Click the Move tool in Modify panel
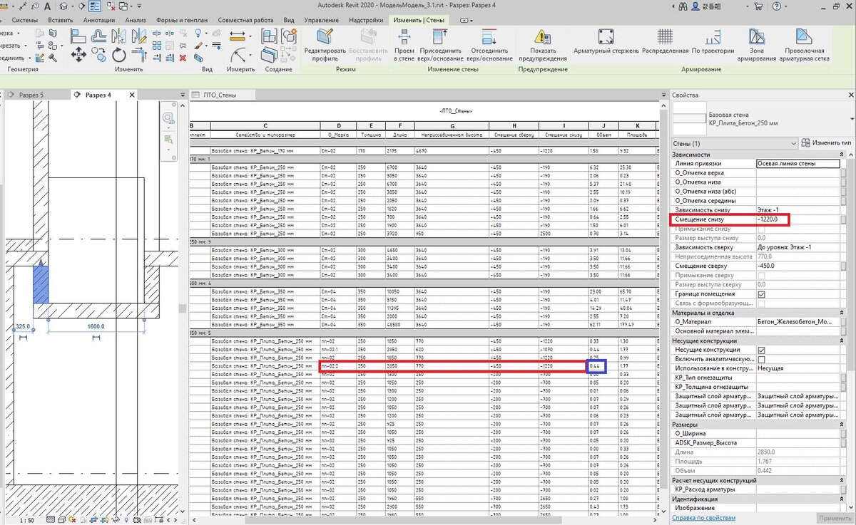The width and height of the screenshot is (856, 525). (78, 55)
